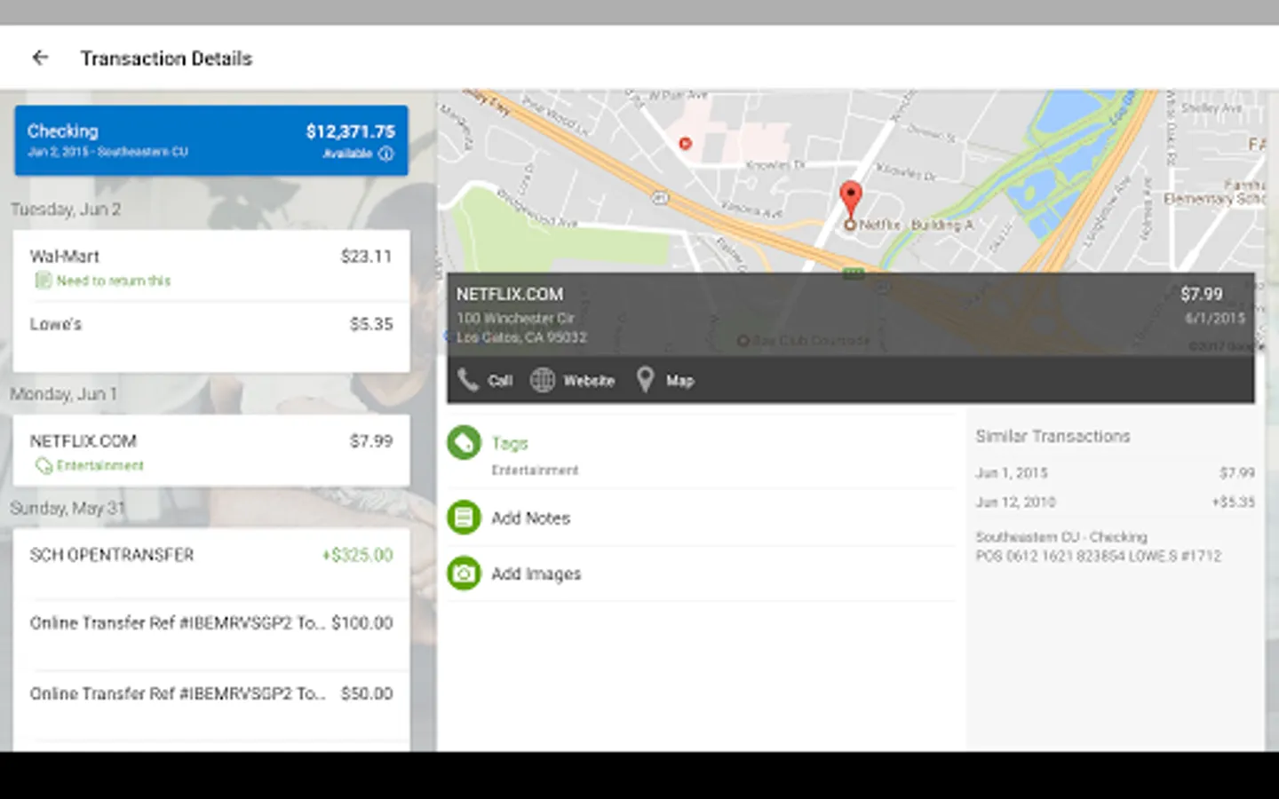The width and height of the screenshot is (1279, 799).
Task: Click the POS 0612 LOWE'S #1712 description
Action: tap(1099, 556)
